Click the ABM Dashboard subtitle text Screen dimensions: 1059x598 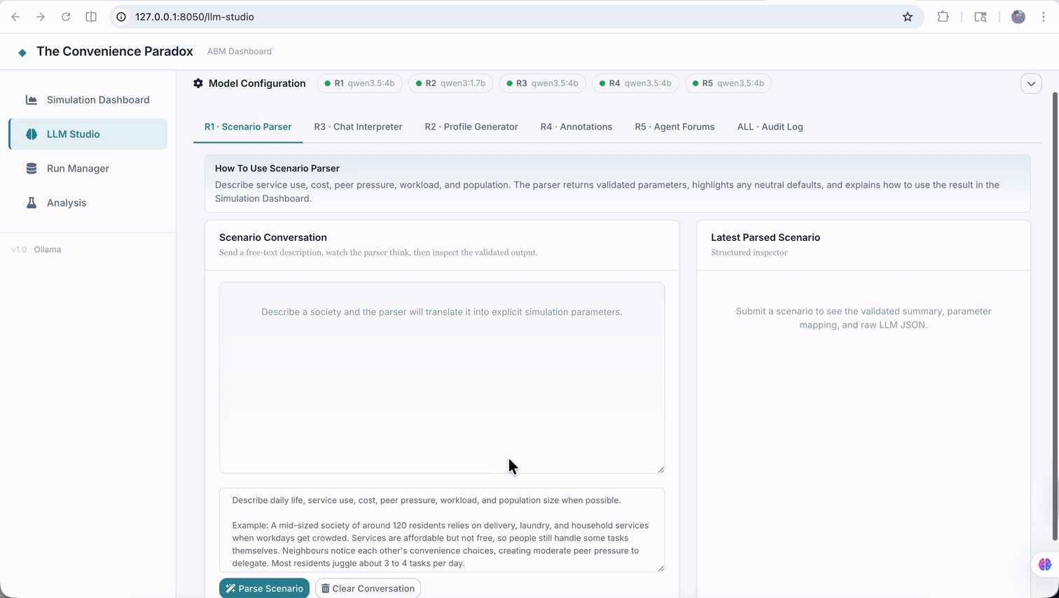point(240,51)
